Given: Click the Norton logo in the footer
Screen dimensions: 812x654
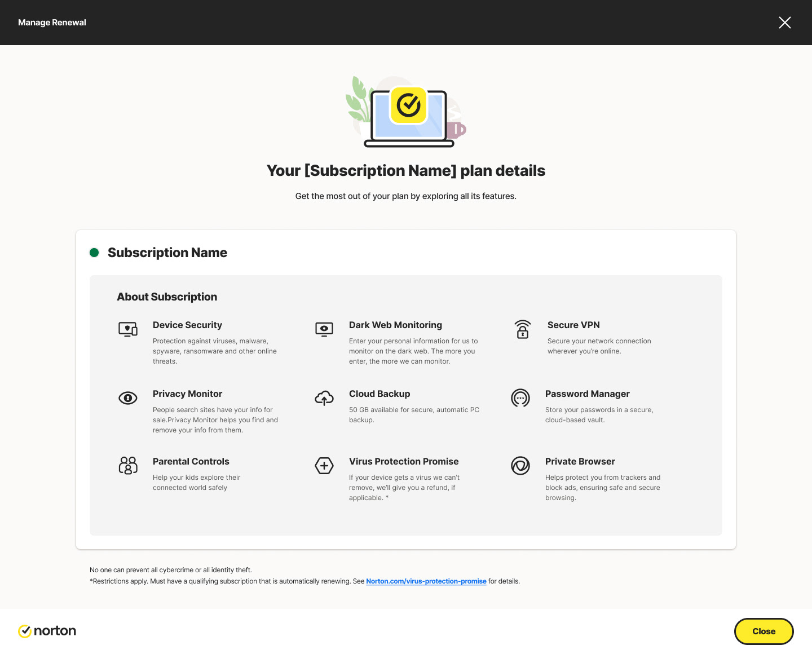Looking at the screenshot, I should (x=47, y=631).
